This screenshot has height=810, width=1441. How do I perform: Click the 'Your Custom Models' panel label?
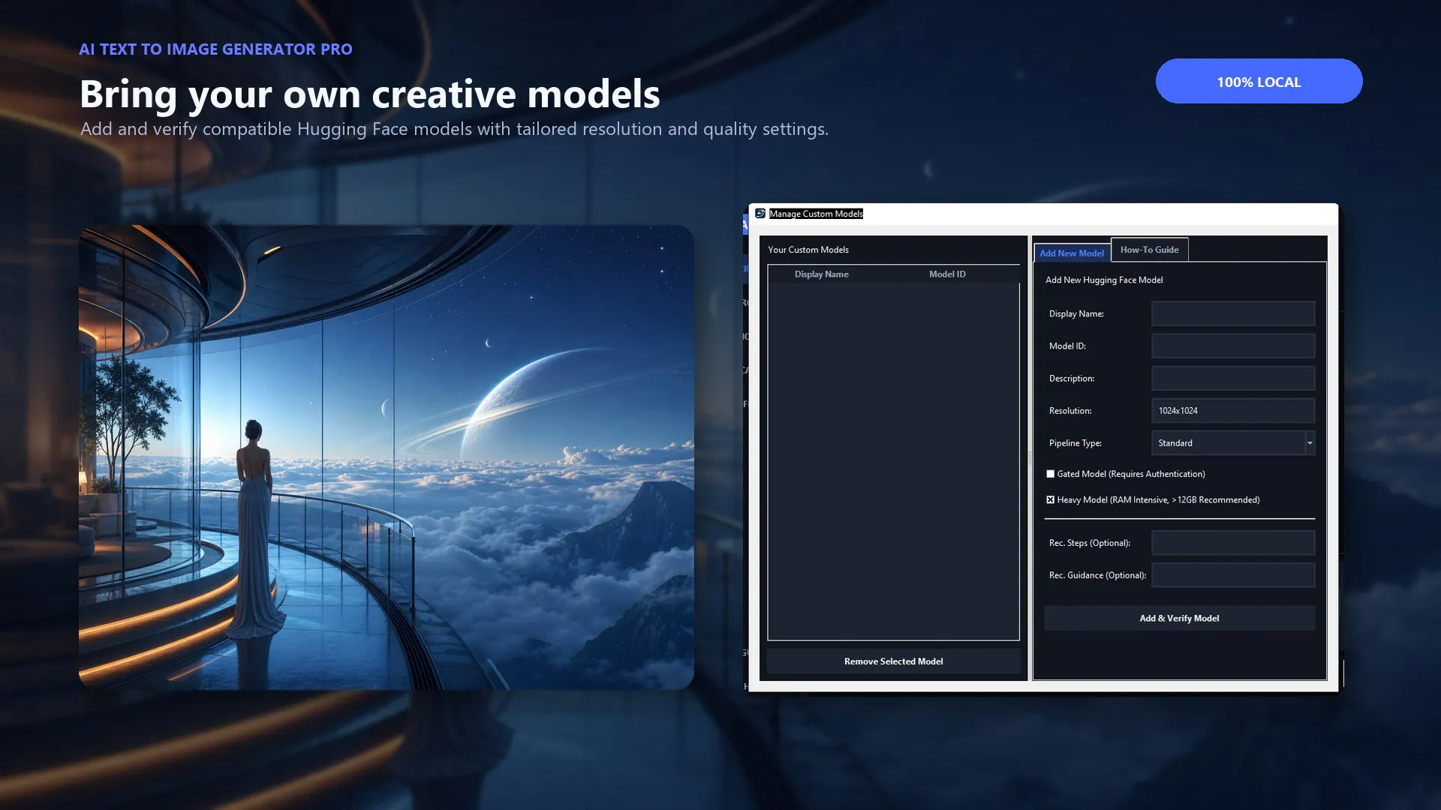(x=808, y=250)
